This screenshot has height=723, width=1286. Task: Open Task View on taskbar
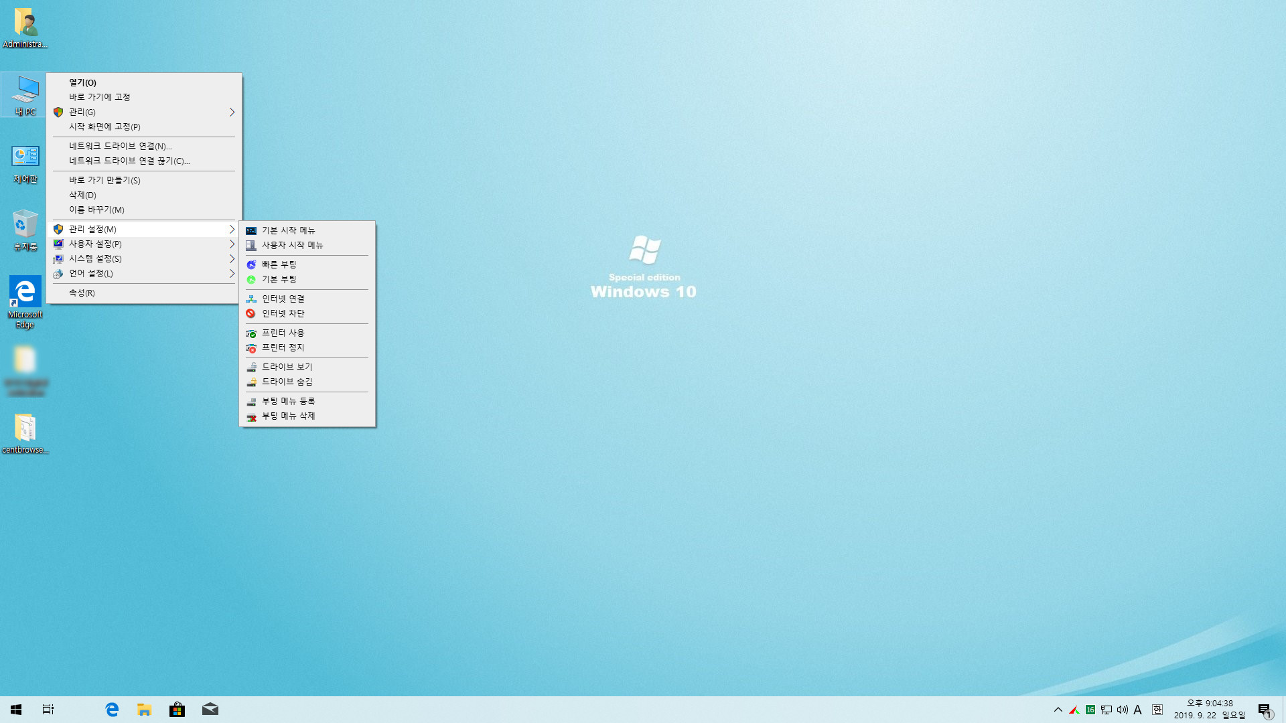coord(48,710)
